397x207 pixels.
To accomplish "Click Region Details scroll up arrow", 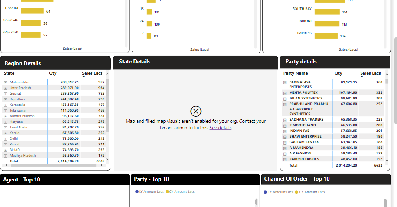I will pyautogui.click(x=107, y=74).
